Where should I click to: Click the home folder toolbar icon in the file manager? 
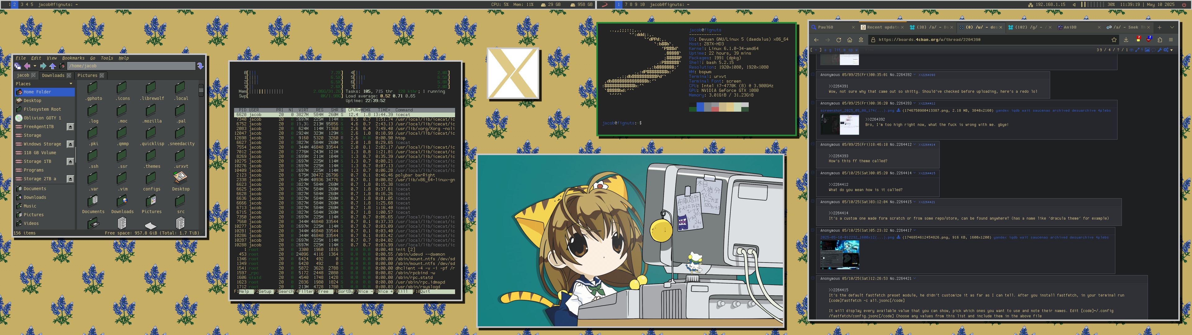coord(62,66)
